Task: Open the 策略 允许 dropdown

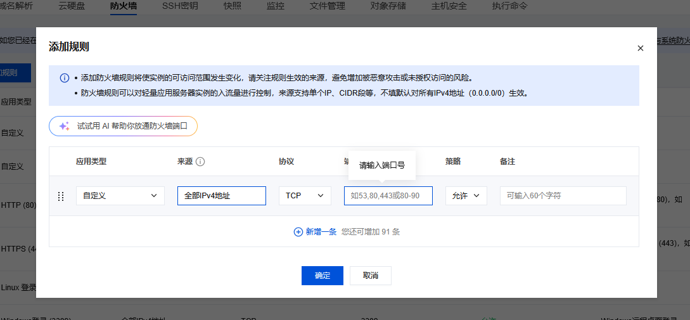Action: [466, 196]
